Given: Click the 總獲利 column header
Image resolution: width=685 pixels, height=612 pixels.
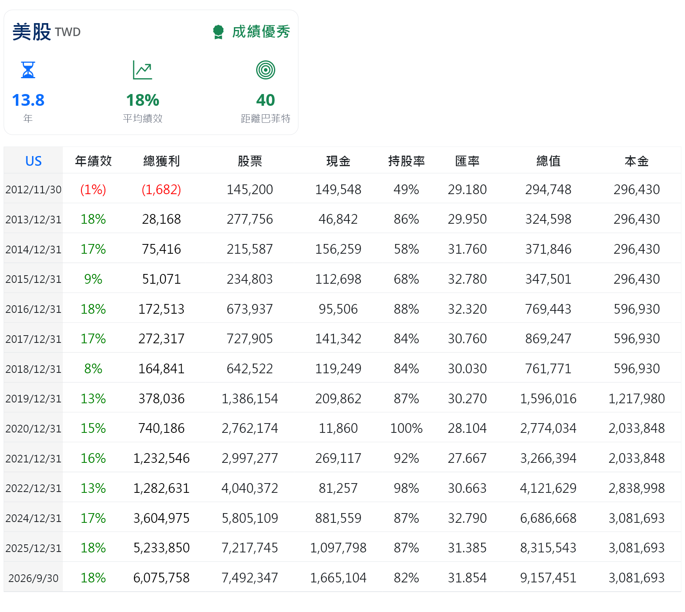Looking at the screenshot, I should pyautogui.click(x=161, y=161).
